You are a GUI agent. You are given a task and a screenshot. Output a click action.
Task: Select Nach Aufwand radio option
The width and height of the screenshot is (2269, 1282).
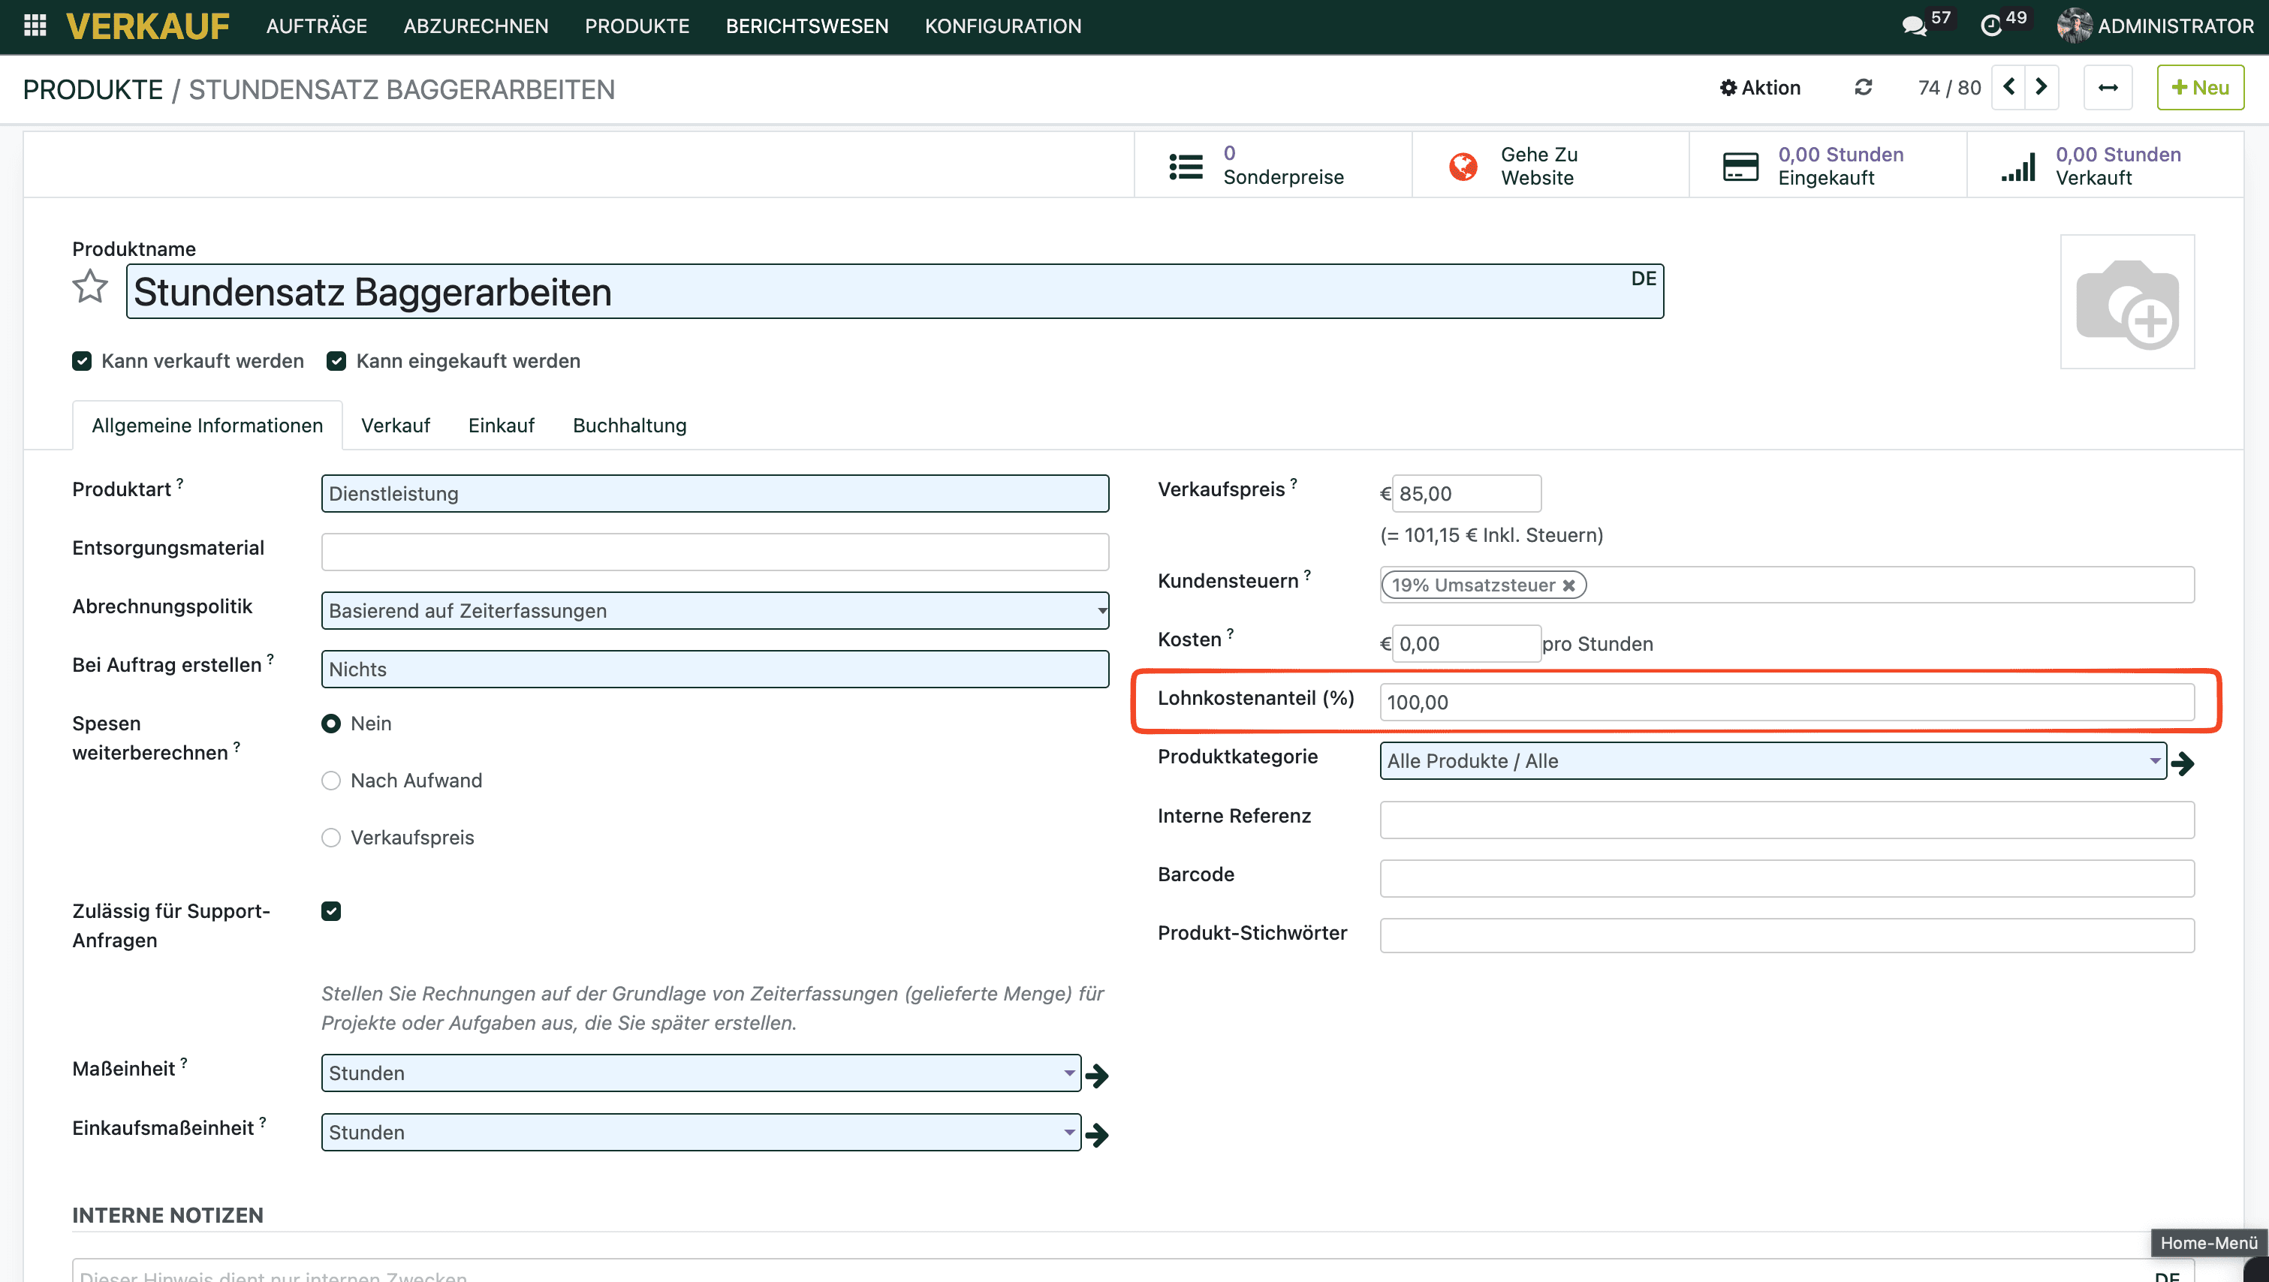[331, 781]
